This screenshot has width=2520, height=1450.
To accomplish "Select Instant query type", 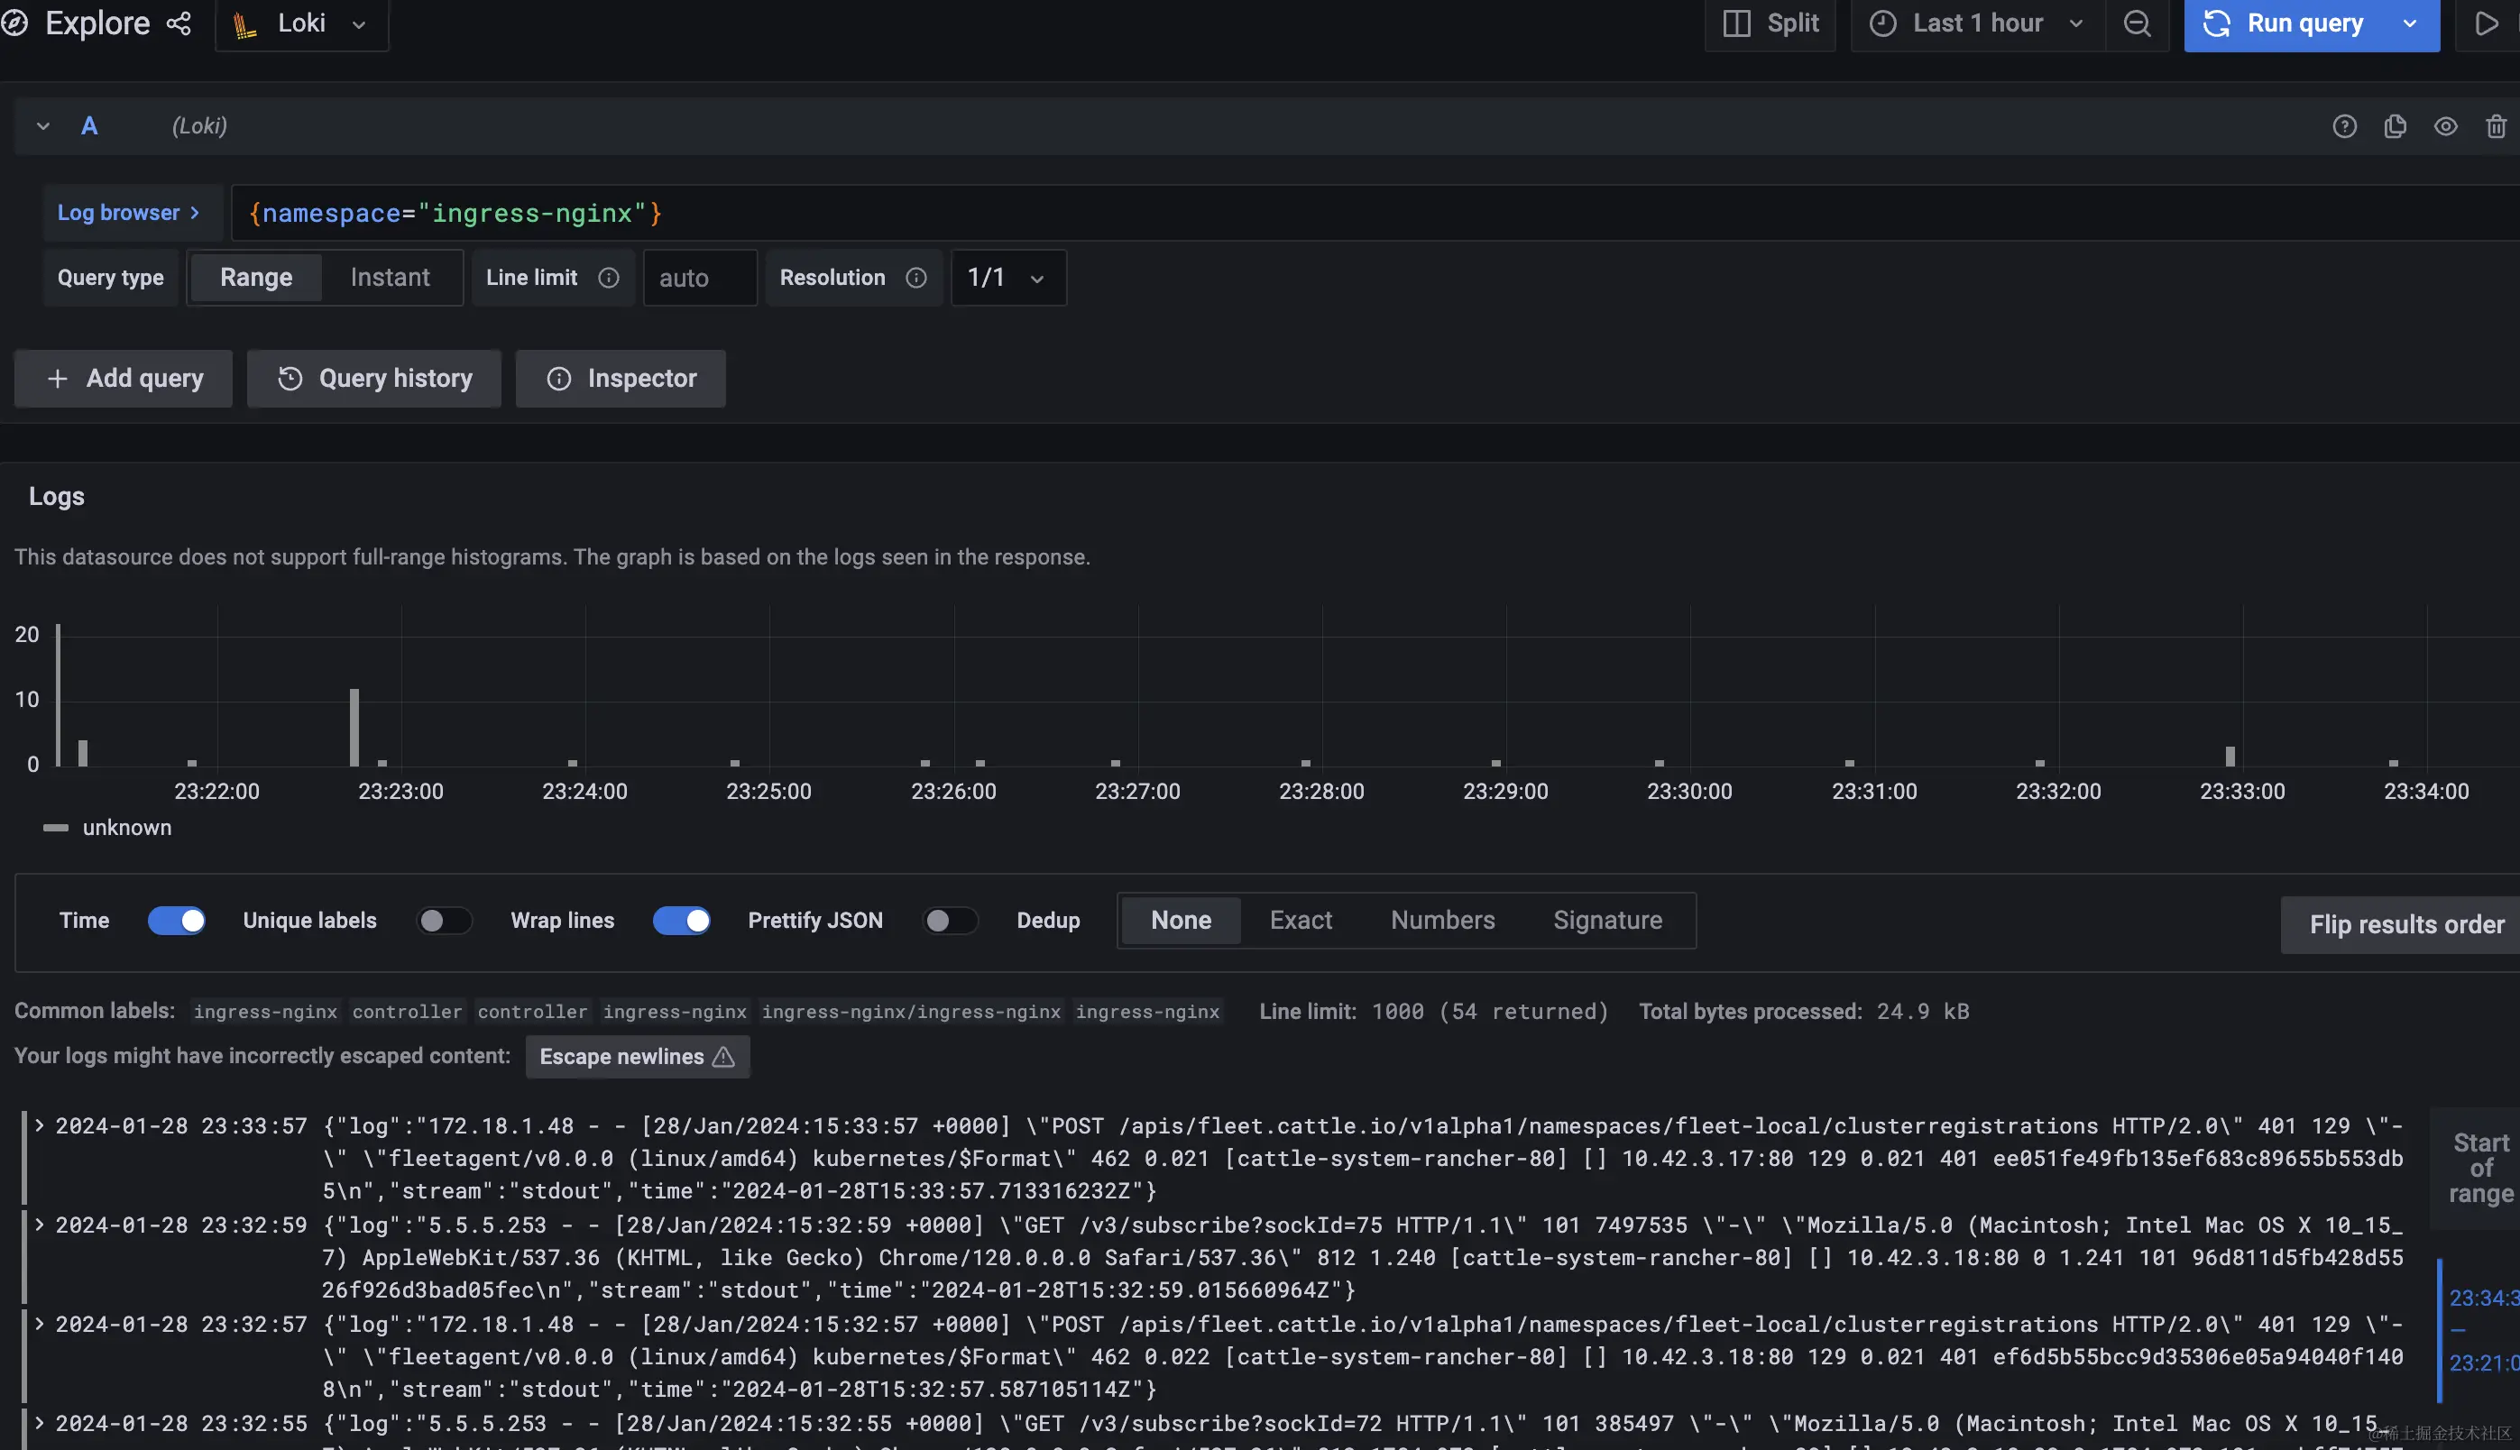I will (x=390, y=278).
